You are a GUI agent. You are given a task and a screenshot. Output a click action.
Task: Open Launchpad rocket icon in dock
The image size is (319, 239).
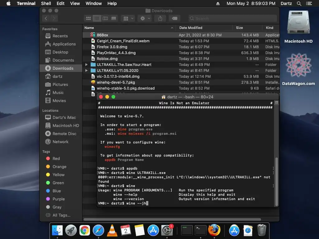(71, 231)
